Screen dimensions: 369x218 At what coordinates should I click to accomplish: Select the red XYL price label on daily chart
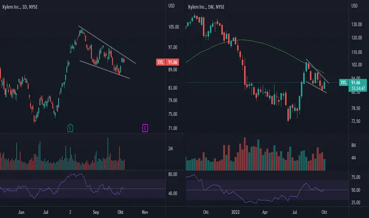click(167, 62)
